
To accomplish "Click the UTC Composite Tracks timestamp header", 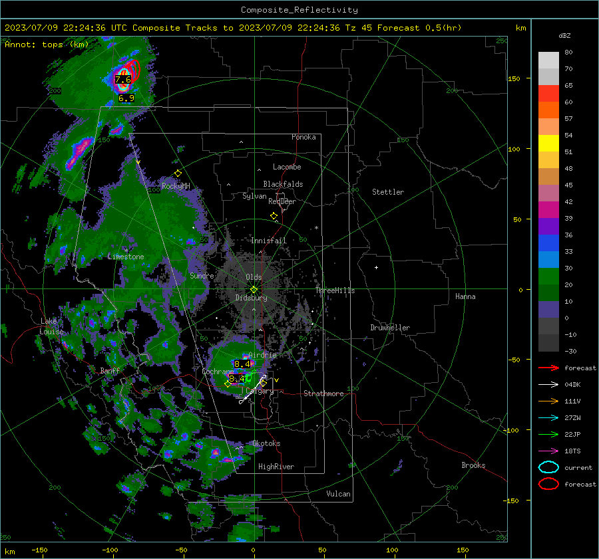I will [233, 28].
